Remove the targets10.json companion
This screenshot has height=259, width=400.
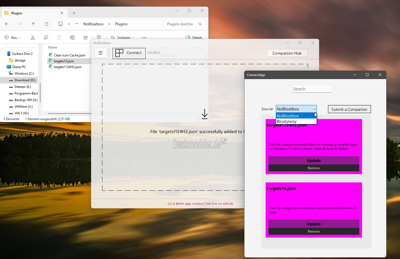point(314,231)
